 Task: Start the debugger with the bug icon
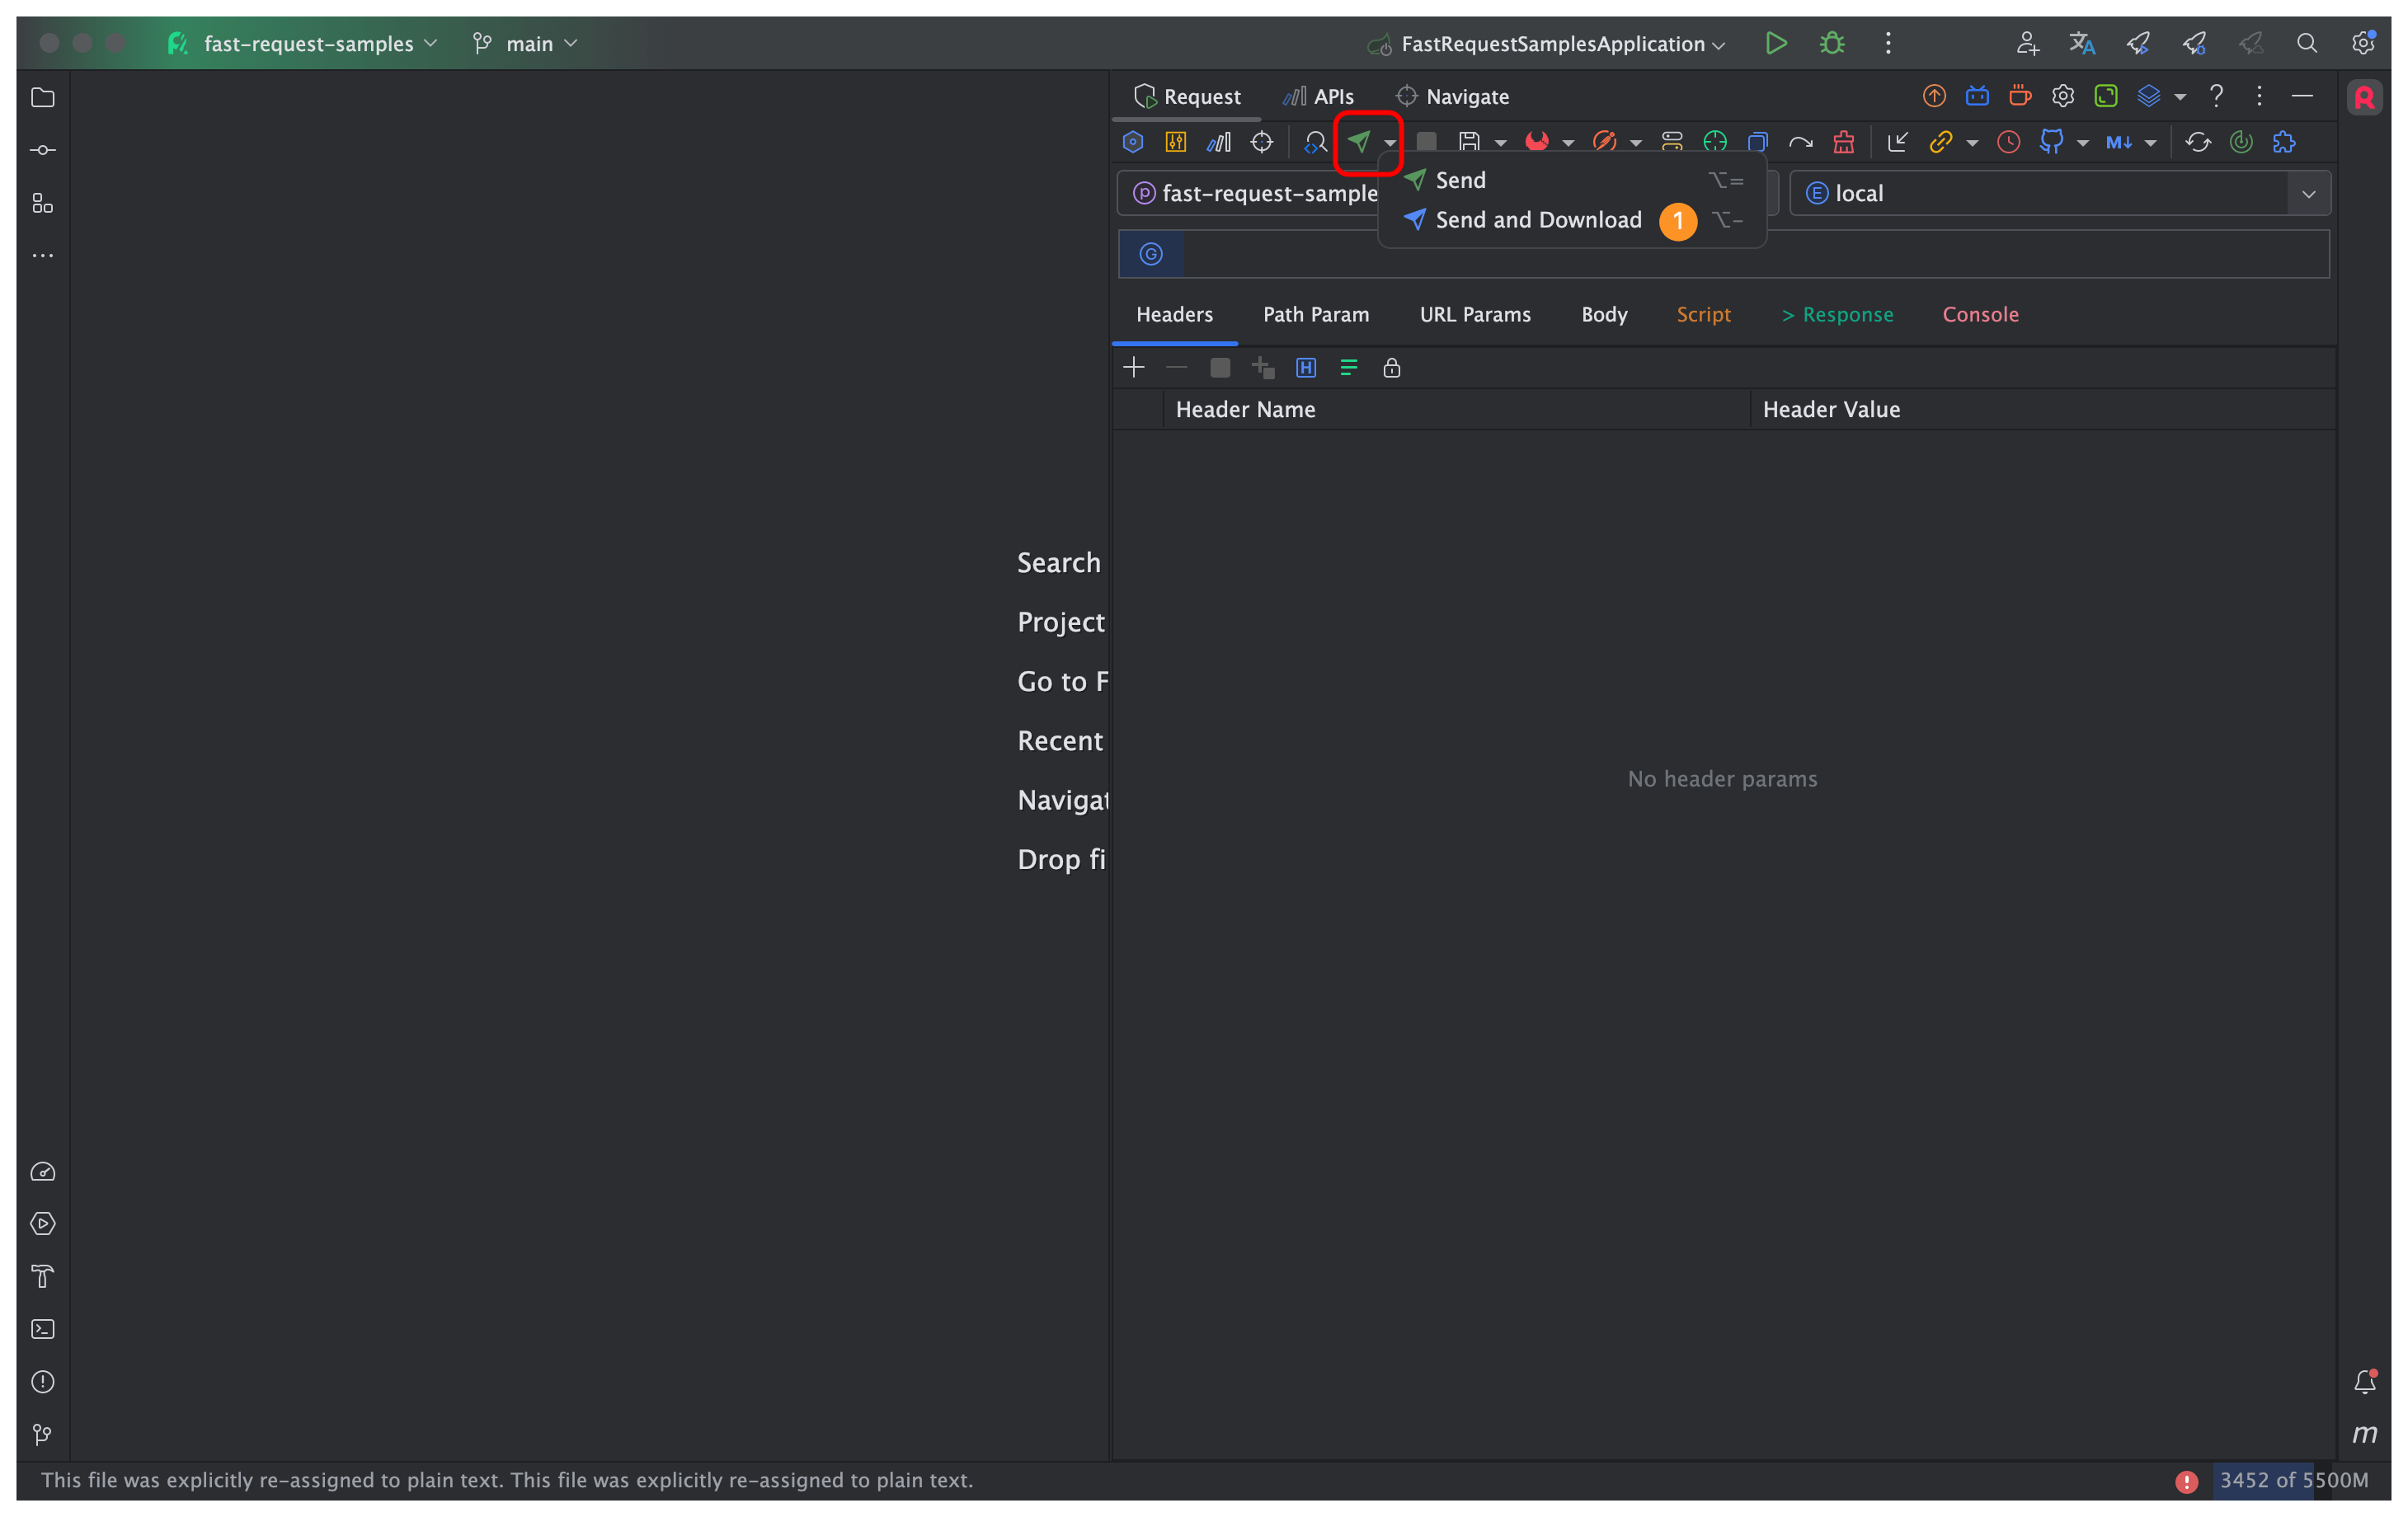[1831, 43]
